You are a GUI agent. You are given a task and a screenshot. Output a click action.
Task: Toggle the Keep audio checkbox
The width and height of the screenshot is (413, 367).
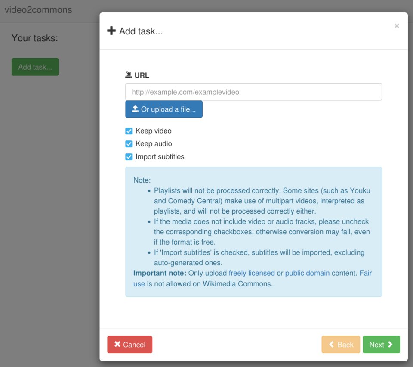[129, 144]
